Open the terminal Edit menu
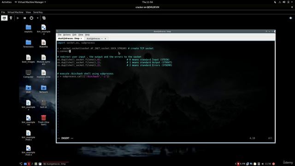The width and height of the screenshot is (295, 166). pyautogui.click(x=75, y=35)
